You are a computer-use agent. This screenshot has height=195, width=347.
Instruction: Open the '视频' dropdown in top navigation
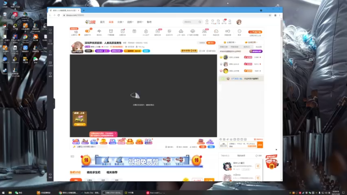tap(130, 22)
